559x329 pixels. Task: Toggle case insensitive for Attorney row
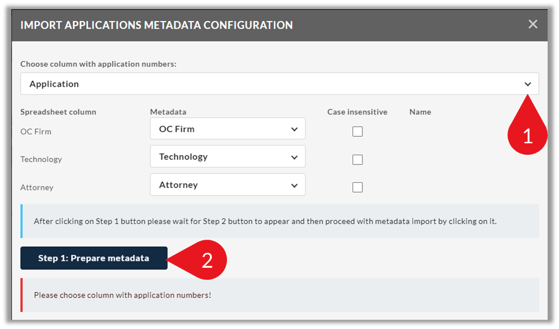pyautogui.click(x=357, y=187)
